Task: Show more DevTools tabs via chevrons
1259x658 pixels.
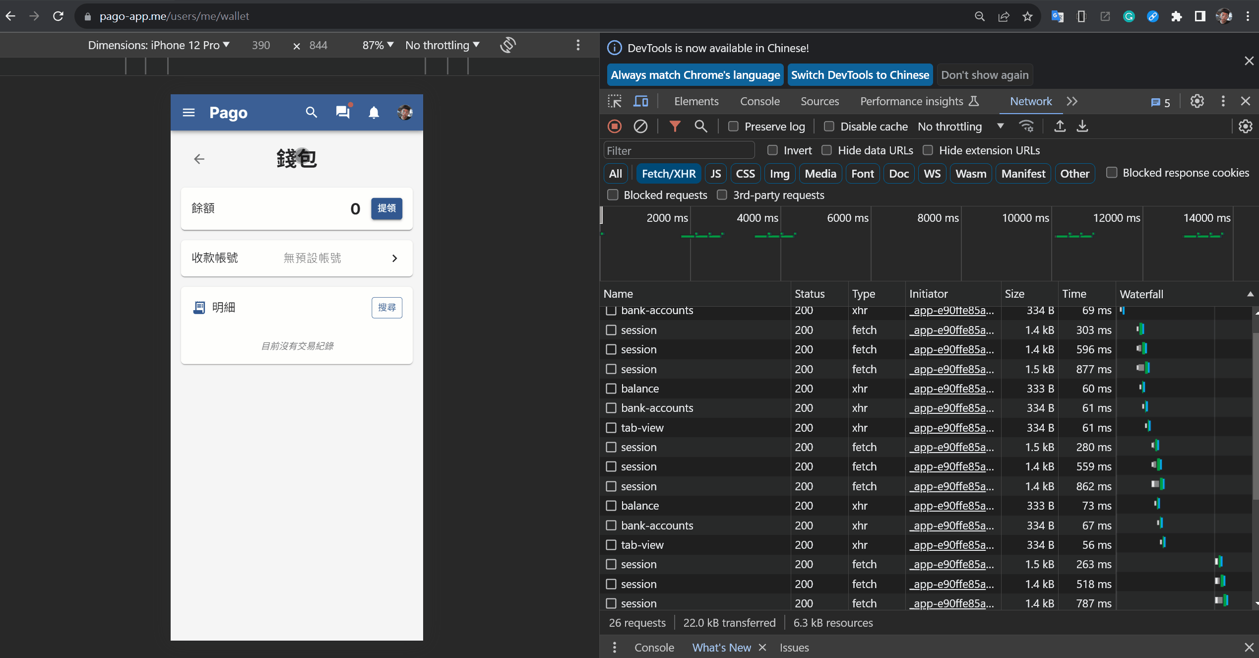Action: click(x=1072, y=101)
